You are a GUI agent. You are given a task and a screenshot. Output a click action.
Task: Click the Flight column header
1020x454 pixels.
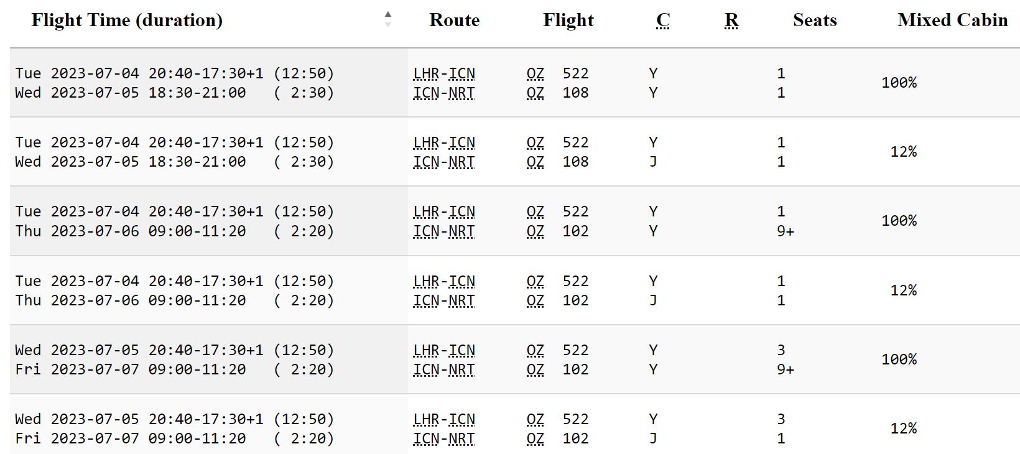(568, 20)
